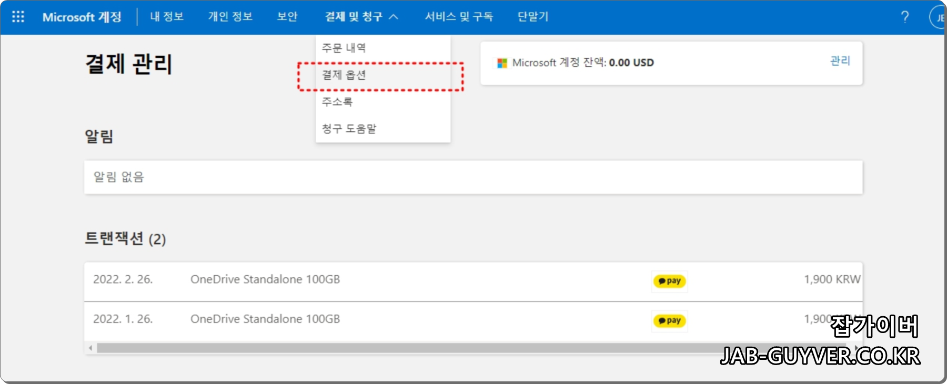Select 주문 내역 from dropdown menu

[383, 48]
